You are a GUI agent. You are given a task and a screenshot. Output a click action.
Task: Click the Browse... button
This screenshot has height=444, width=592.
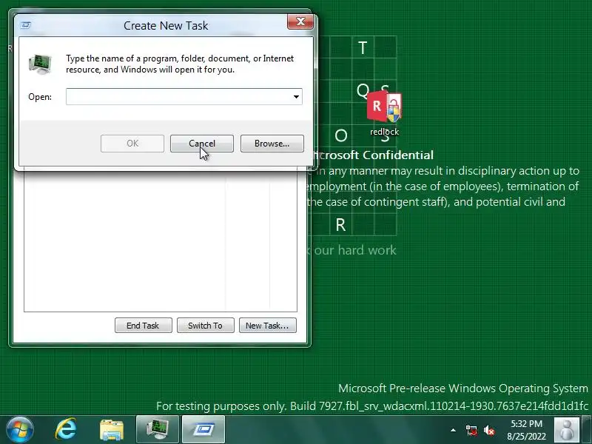272,144
